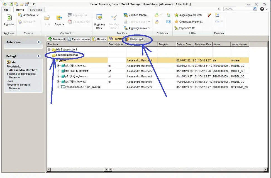
Task: Click the application logo icon in title bar
Action: point(4,4)
